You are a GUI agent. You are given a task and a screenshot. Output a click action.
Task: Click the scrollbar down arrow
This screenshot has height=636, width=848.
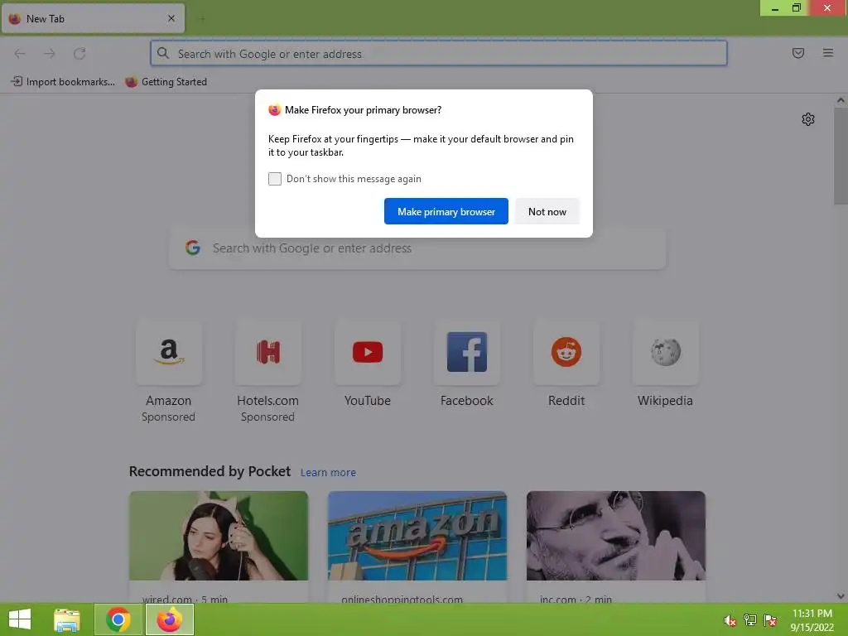point(841,596)
